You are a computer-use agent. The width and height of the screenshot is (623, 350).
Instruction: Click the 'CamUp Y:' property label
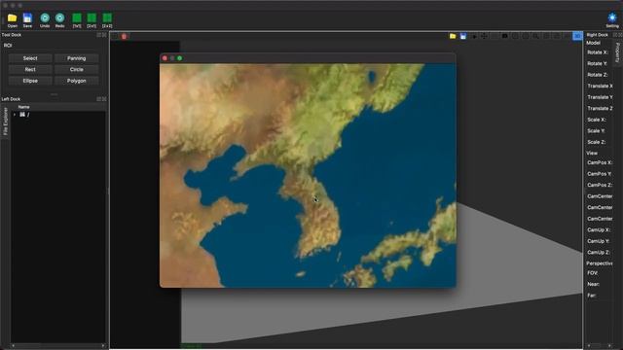[599, 241]
